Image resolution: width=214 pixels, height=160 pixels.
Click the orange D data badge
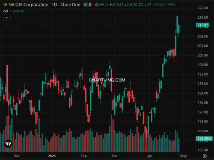(90, 5)
